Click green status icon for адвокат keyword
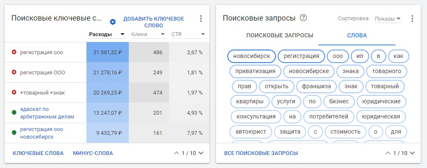427x168 pixels. (x=14, y=113)
